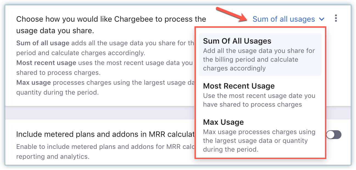356x170 pixels.
Task: Click the kebab menu icon top right
Action: pos(336,18)
